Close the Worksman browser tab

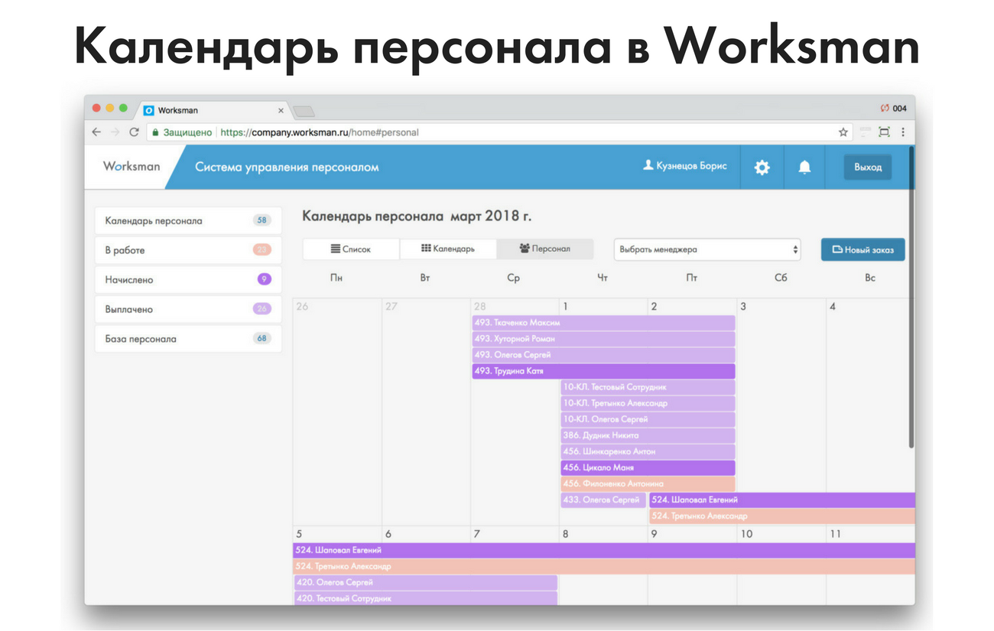point(281,111)
